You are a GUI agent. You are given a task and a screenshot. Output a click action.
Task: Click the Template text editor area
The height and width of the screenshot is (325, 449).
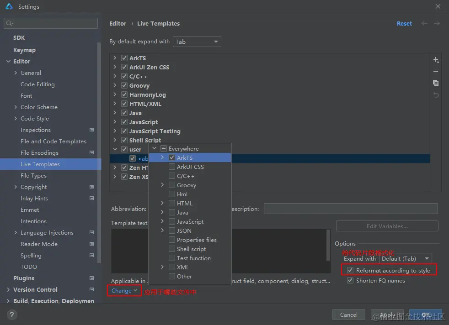click(x=221, y=251)
